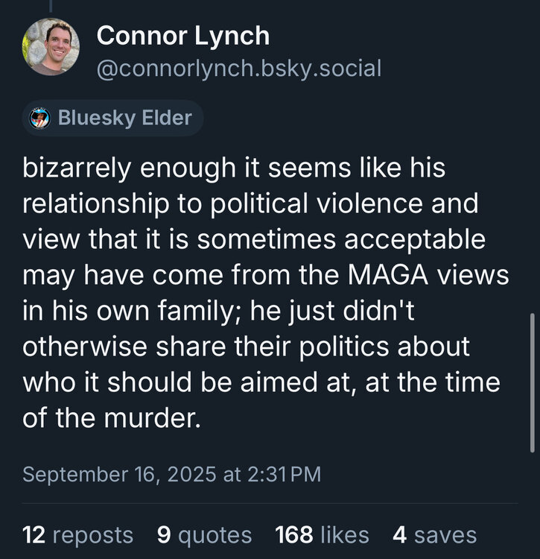Click the Connor Lynch display name
540x559 pixels.
[x=183, y=35]
